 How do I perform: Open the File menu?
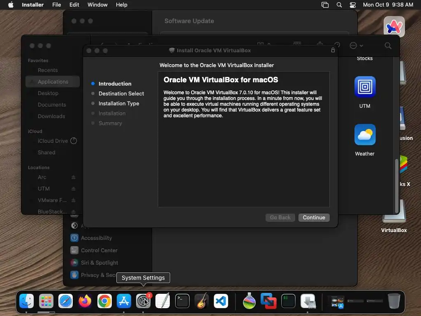tap(56, 5)
